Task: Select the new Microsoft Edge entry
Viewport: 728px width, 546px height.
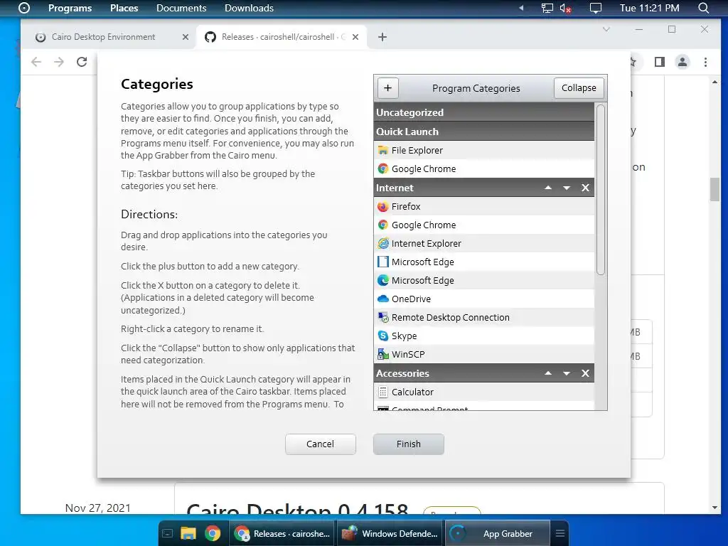Action: click(483, 280)
